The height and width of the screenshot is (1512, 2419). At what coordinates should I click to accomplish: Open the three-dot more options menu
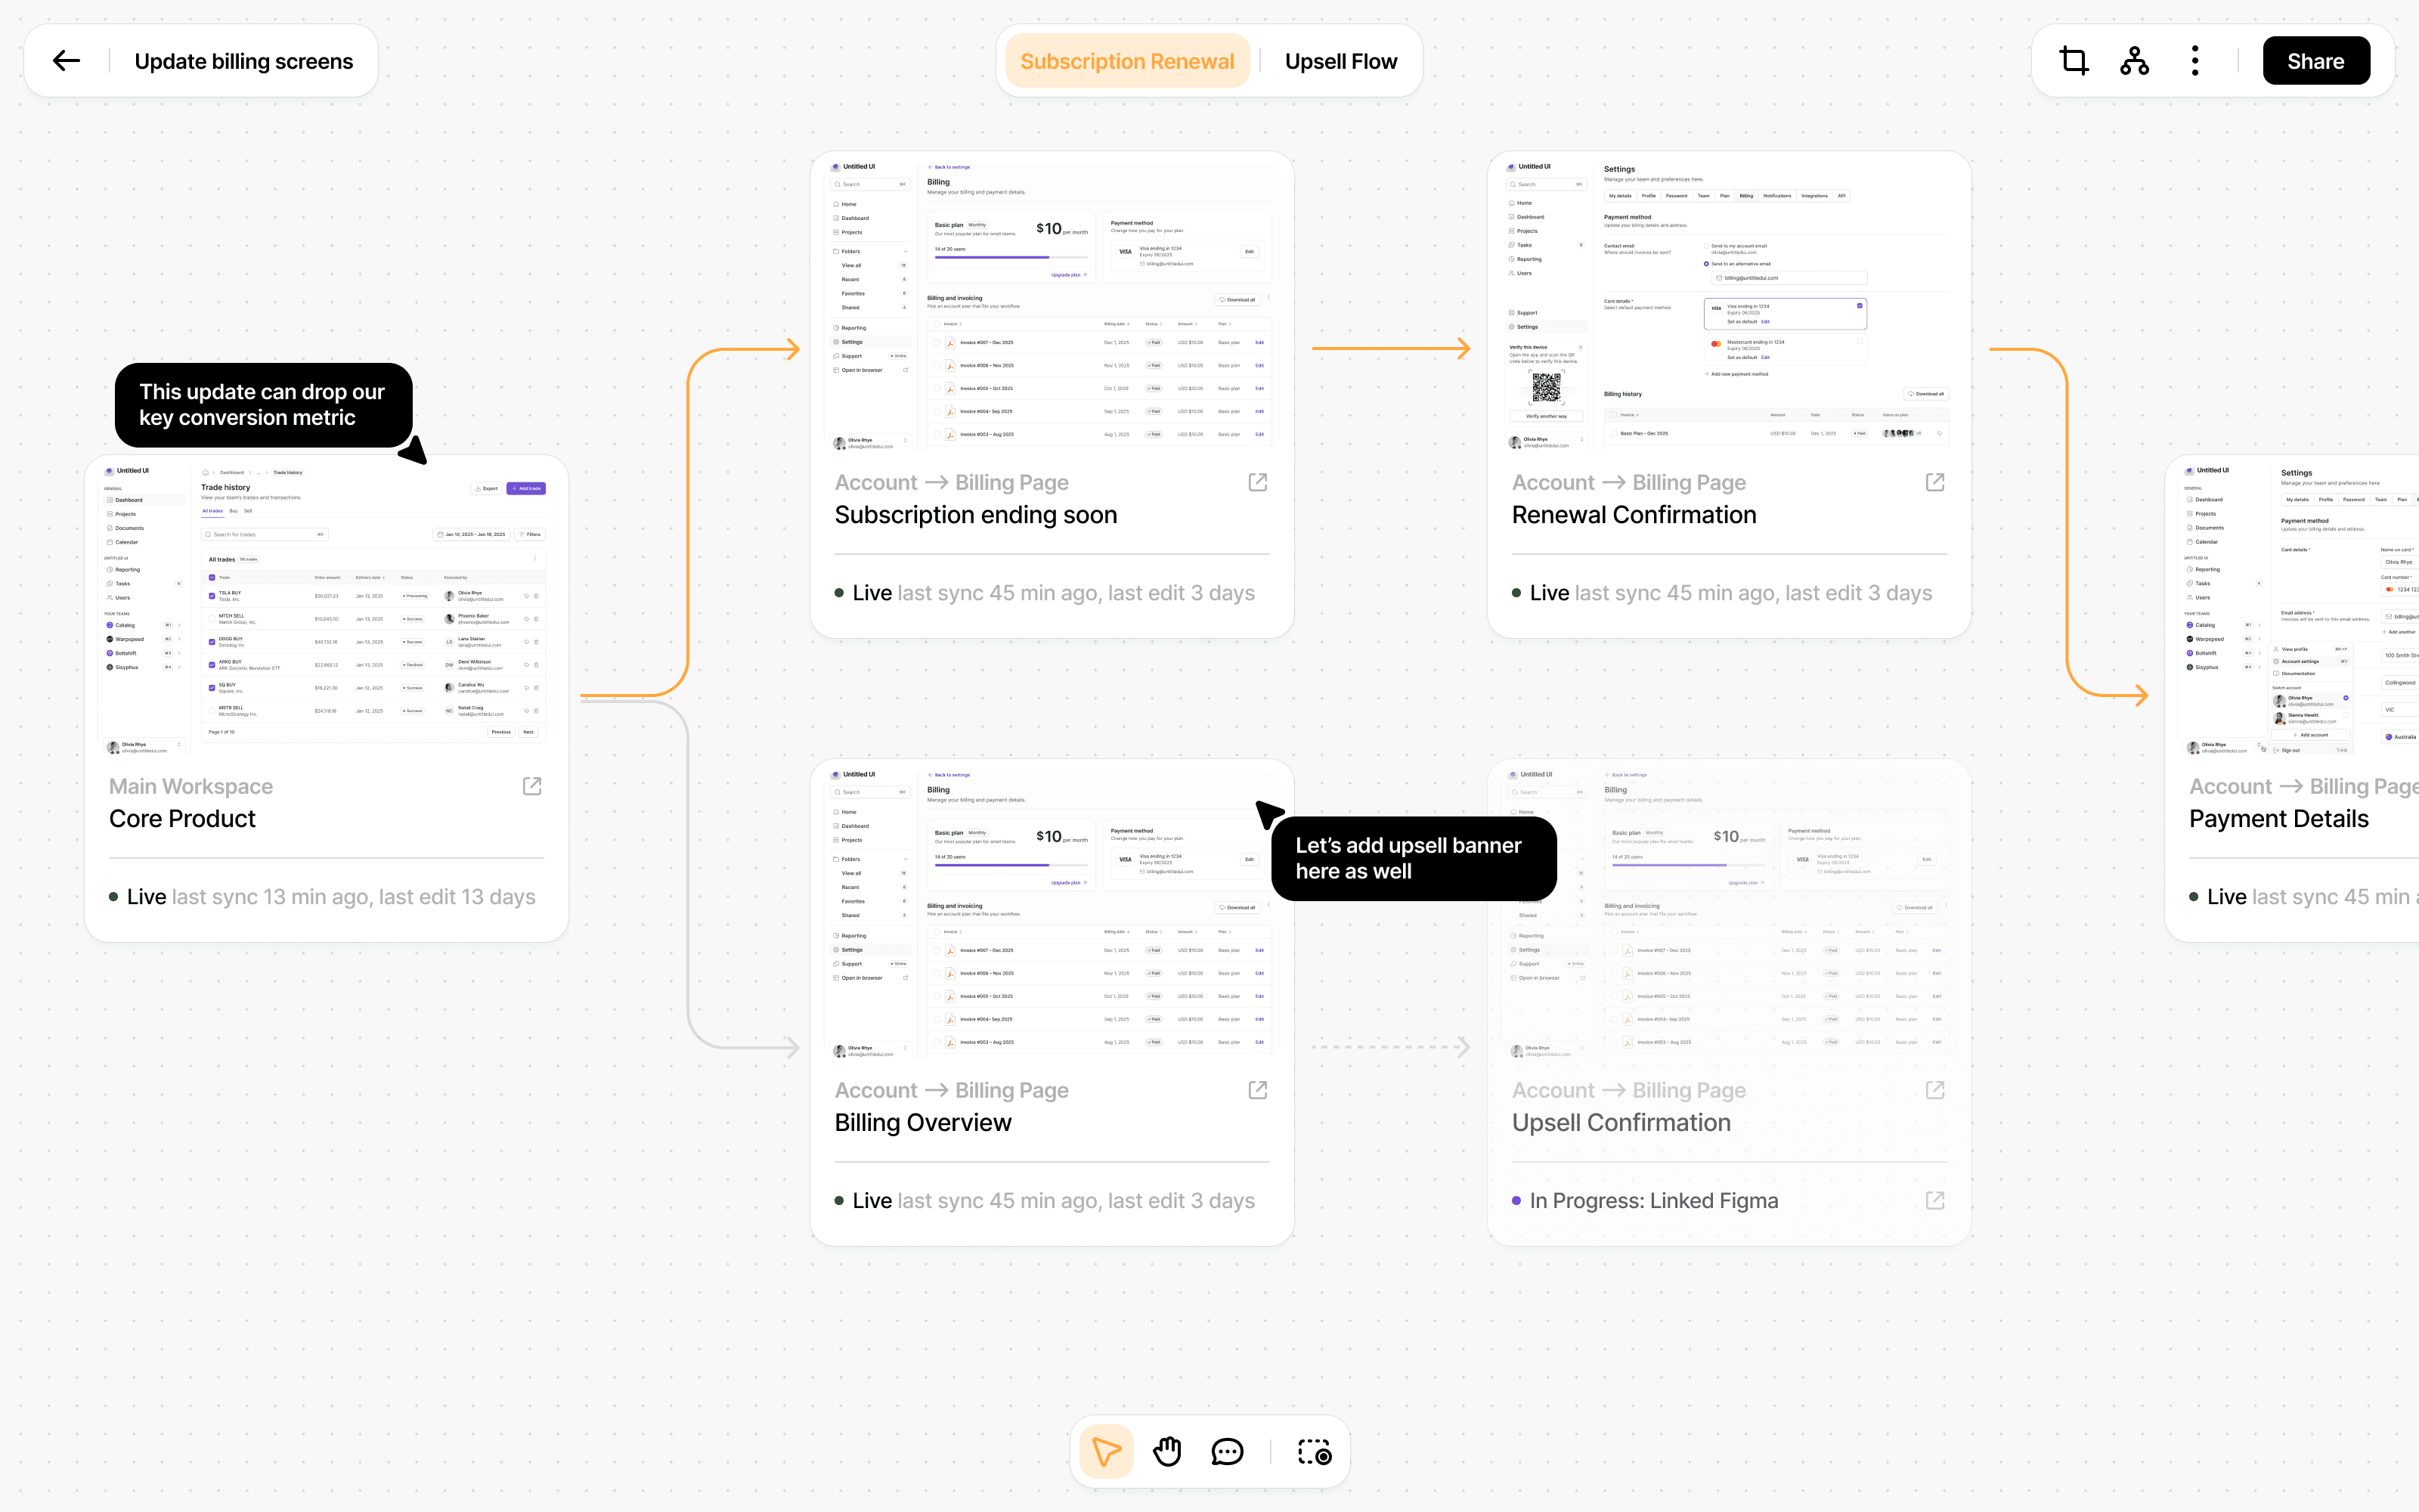[2195, 61]
